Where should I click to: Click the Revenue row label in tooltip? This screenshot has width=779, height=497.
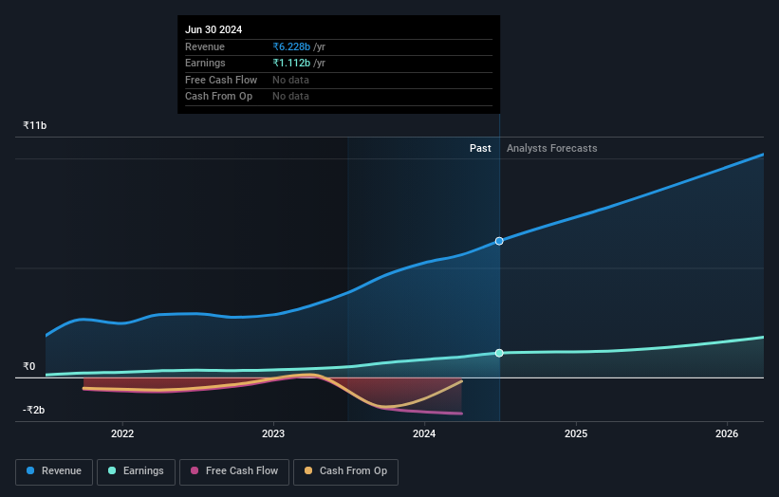coord(205,46)
